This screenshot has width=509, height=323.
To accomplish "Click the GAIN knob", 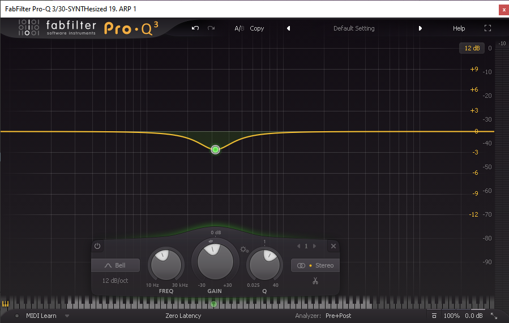I will (x=215, y=261).
